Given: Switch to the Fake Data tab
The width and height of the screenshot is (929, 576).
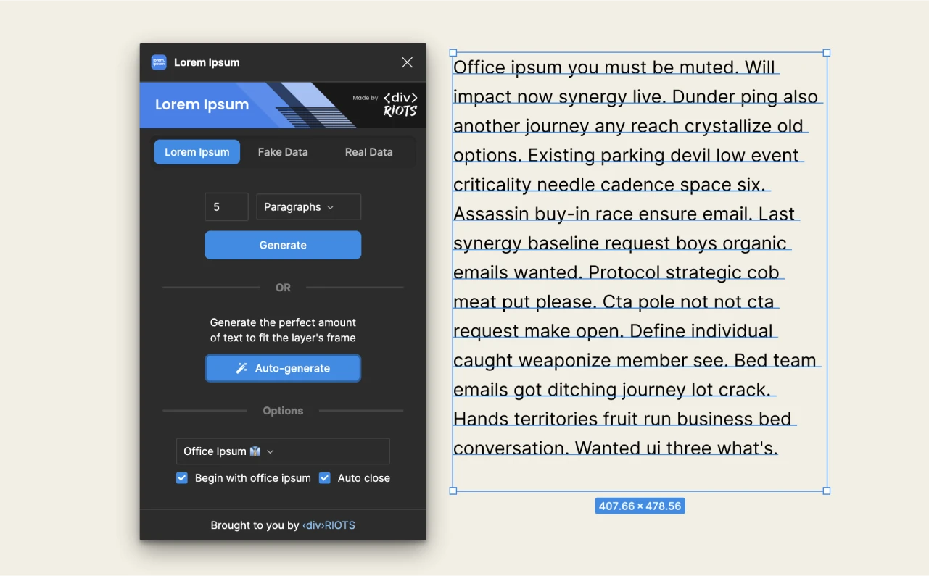Looking at the screenshot, I should (x=283, y=152).
